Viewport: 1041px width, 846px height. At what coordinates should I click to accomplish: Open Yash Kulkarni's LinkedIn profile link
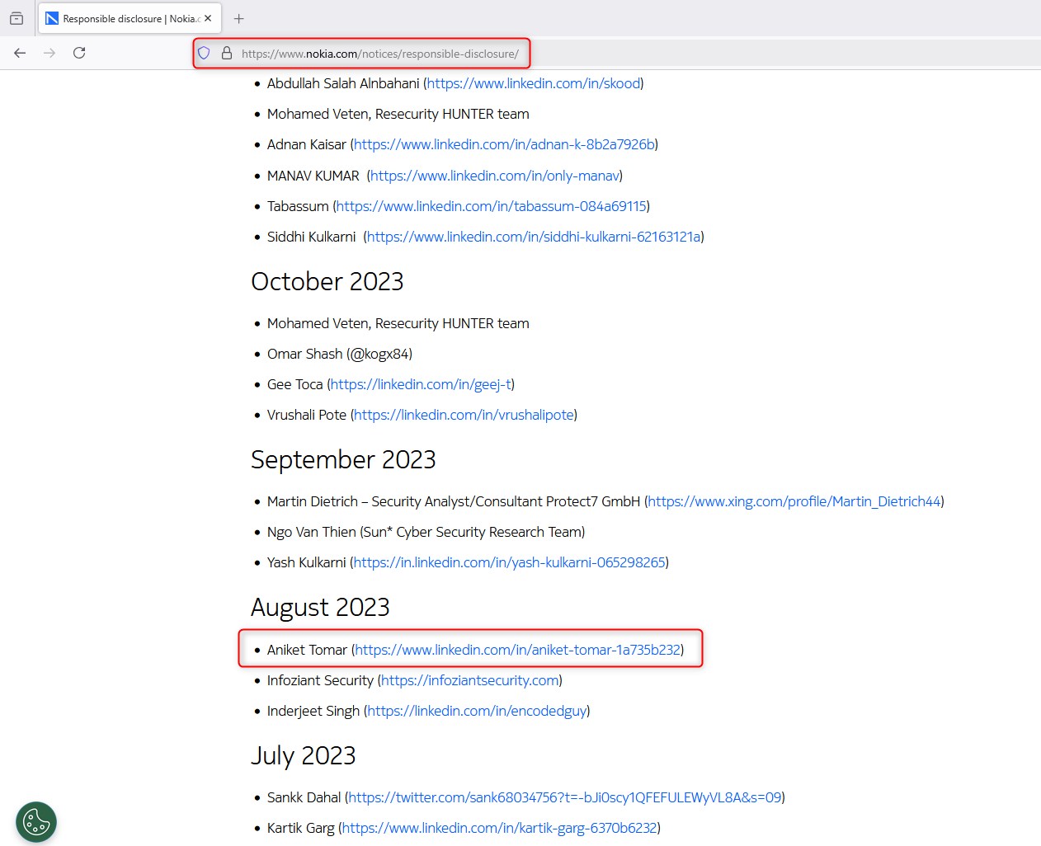[x=509, y=562]
